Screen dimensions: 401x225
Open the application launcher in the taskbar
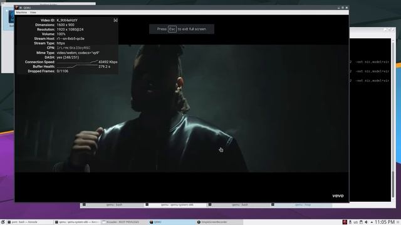click(3, 222)
